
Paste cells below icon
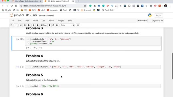[x=29, y=25]
